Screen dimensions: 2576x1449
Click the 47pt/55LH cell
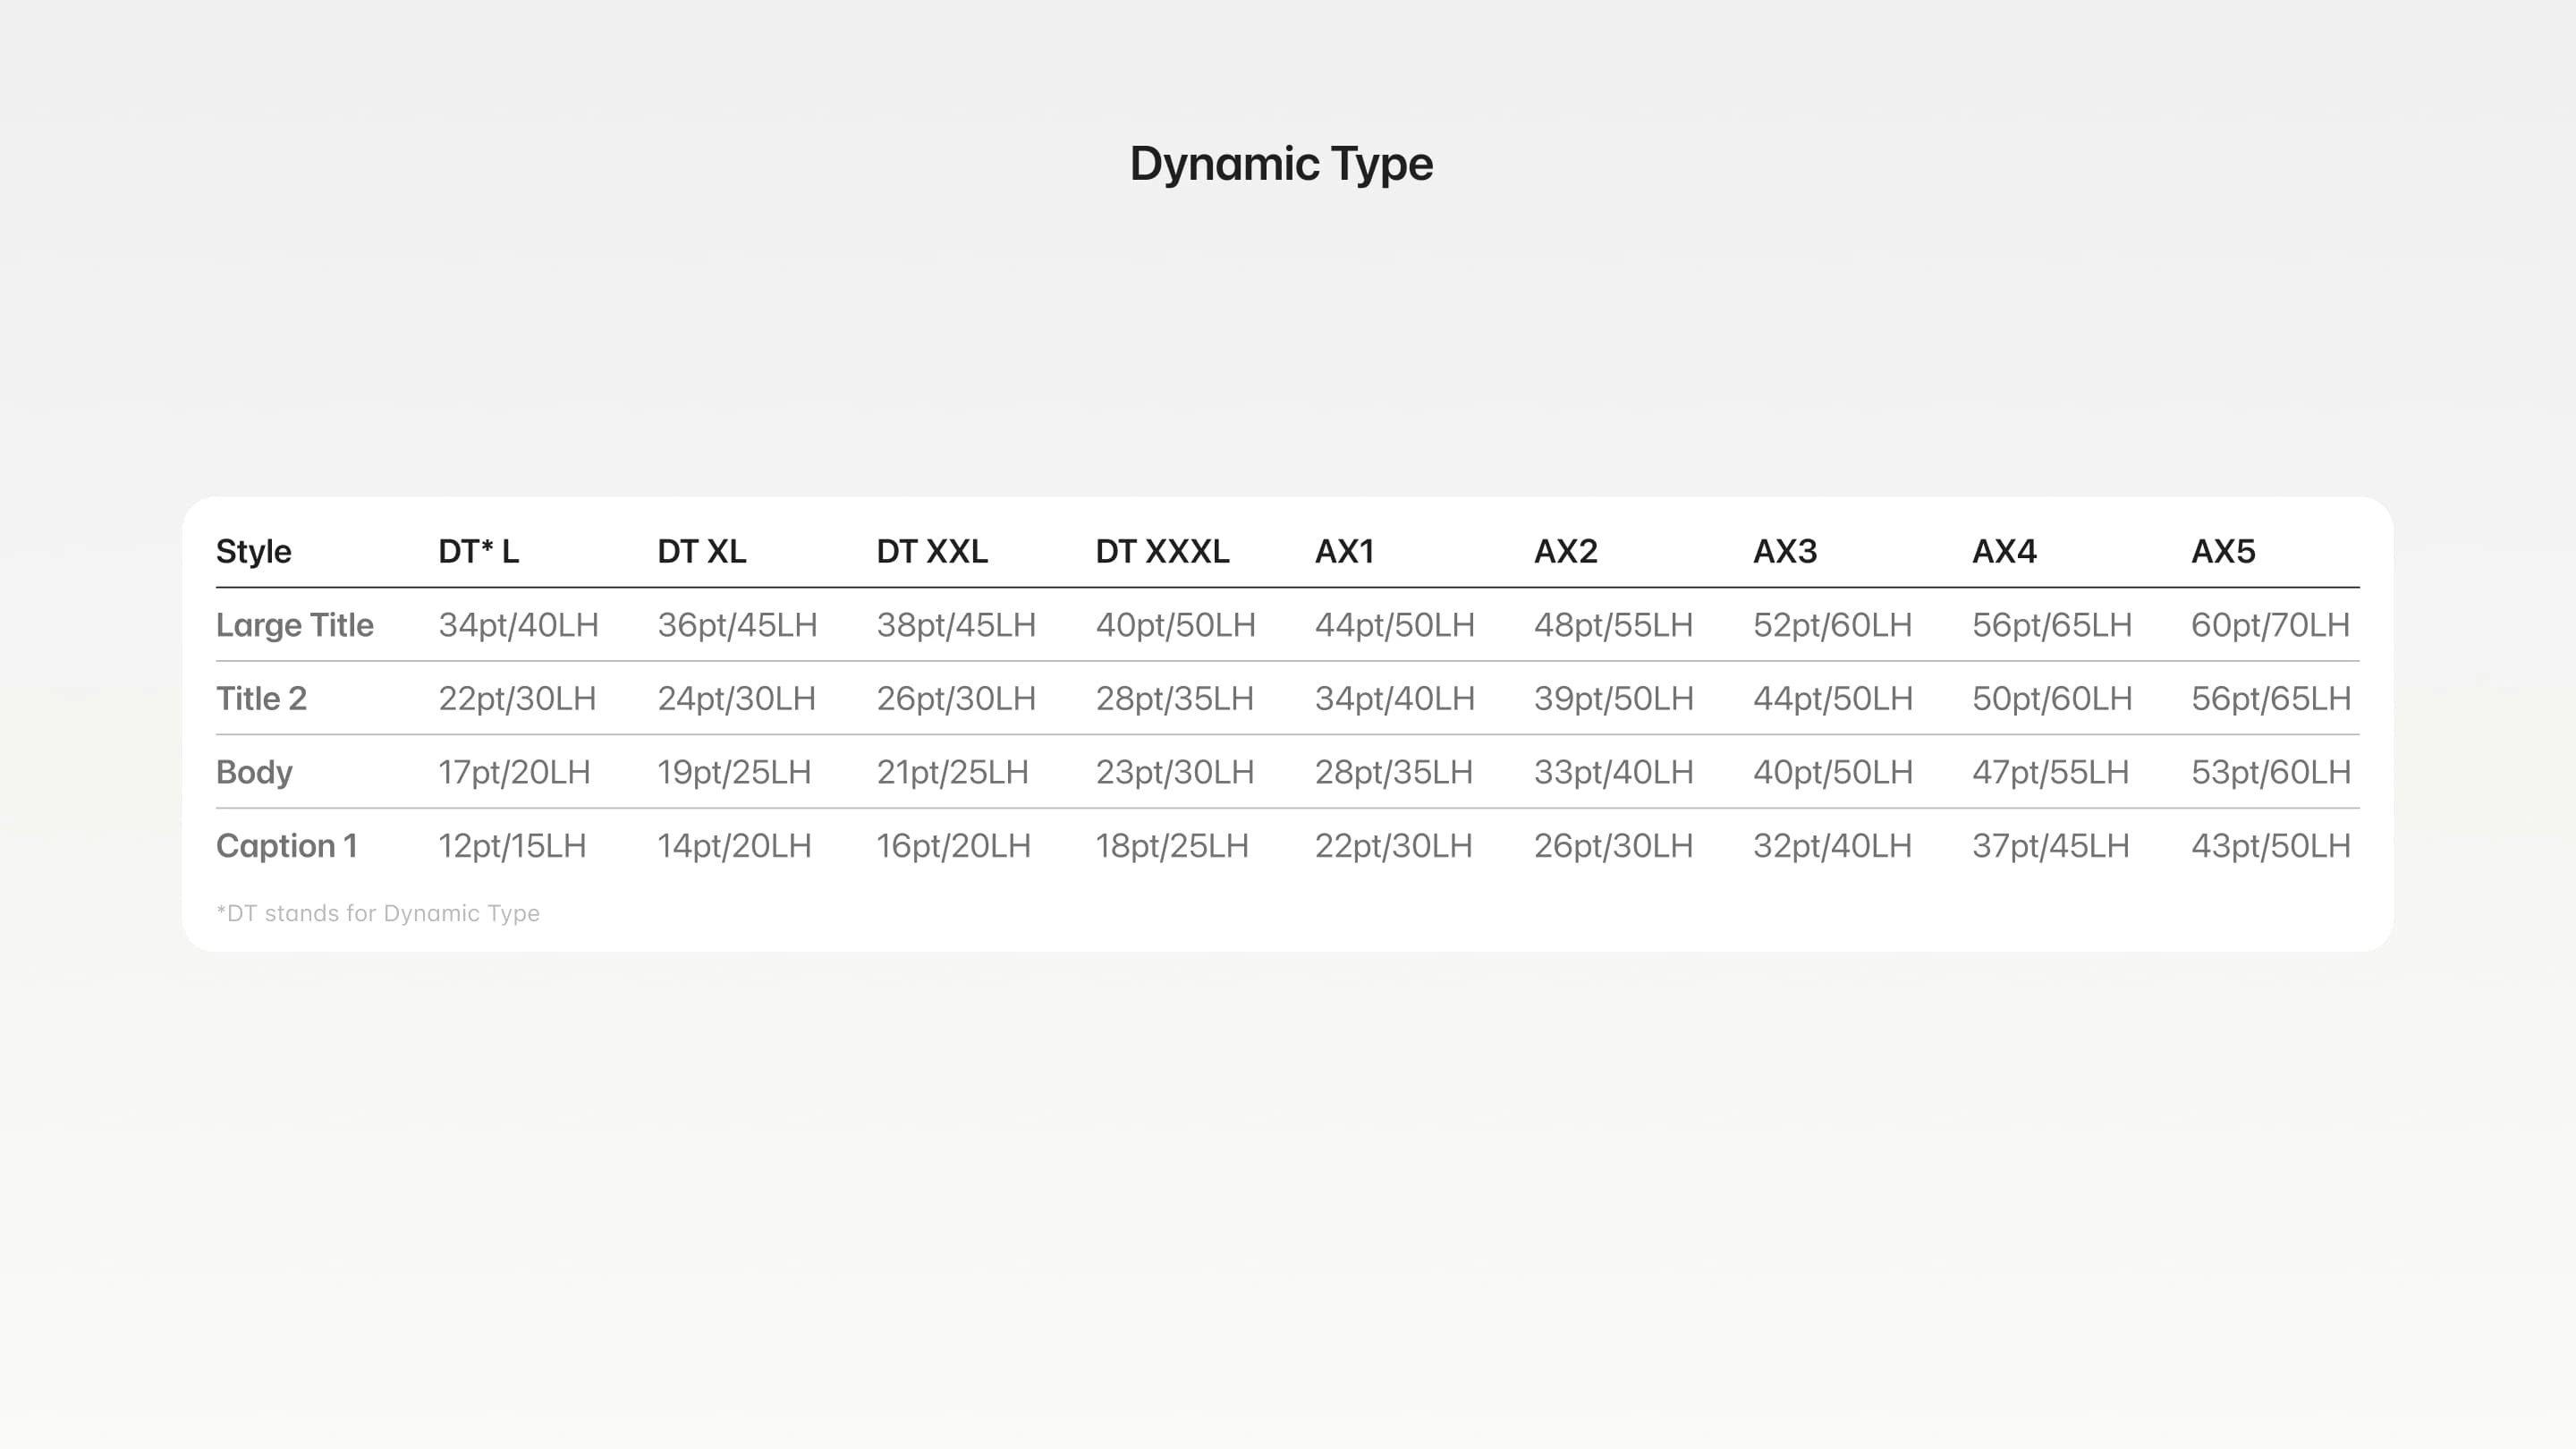tap(2051, 772)
